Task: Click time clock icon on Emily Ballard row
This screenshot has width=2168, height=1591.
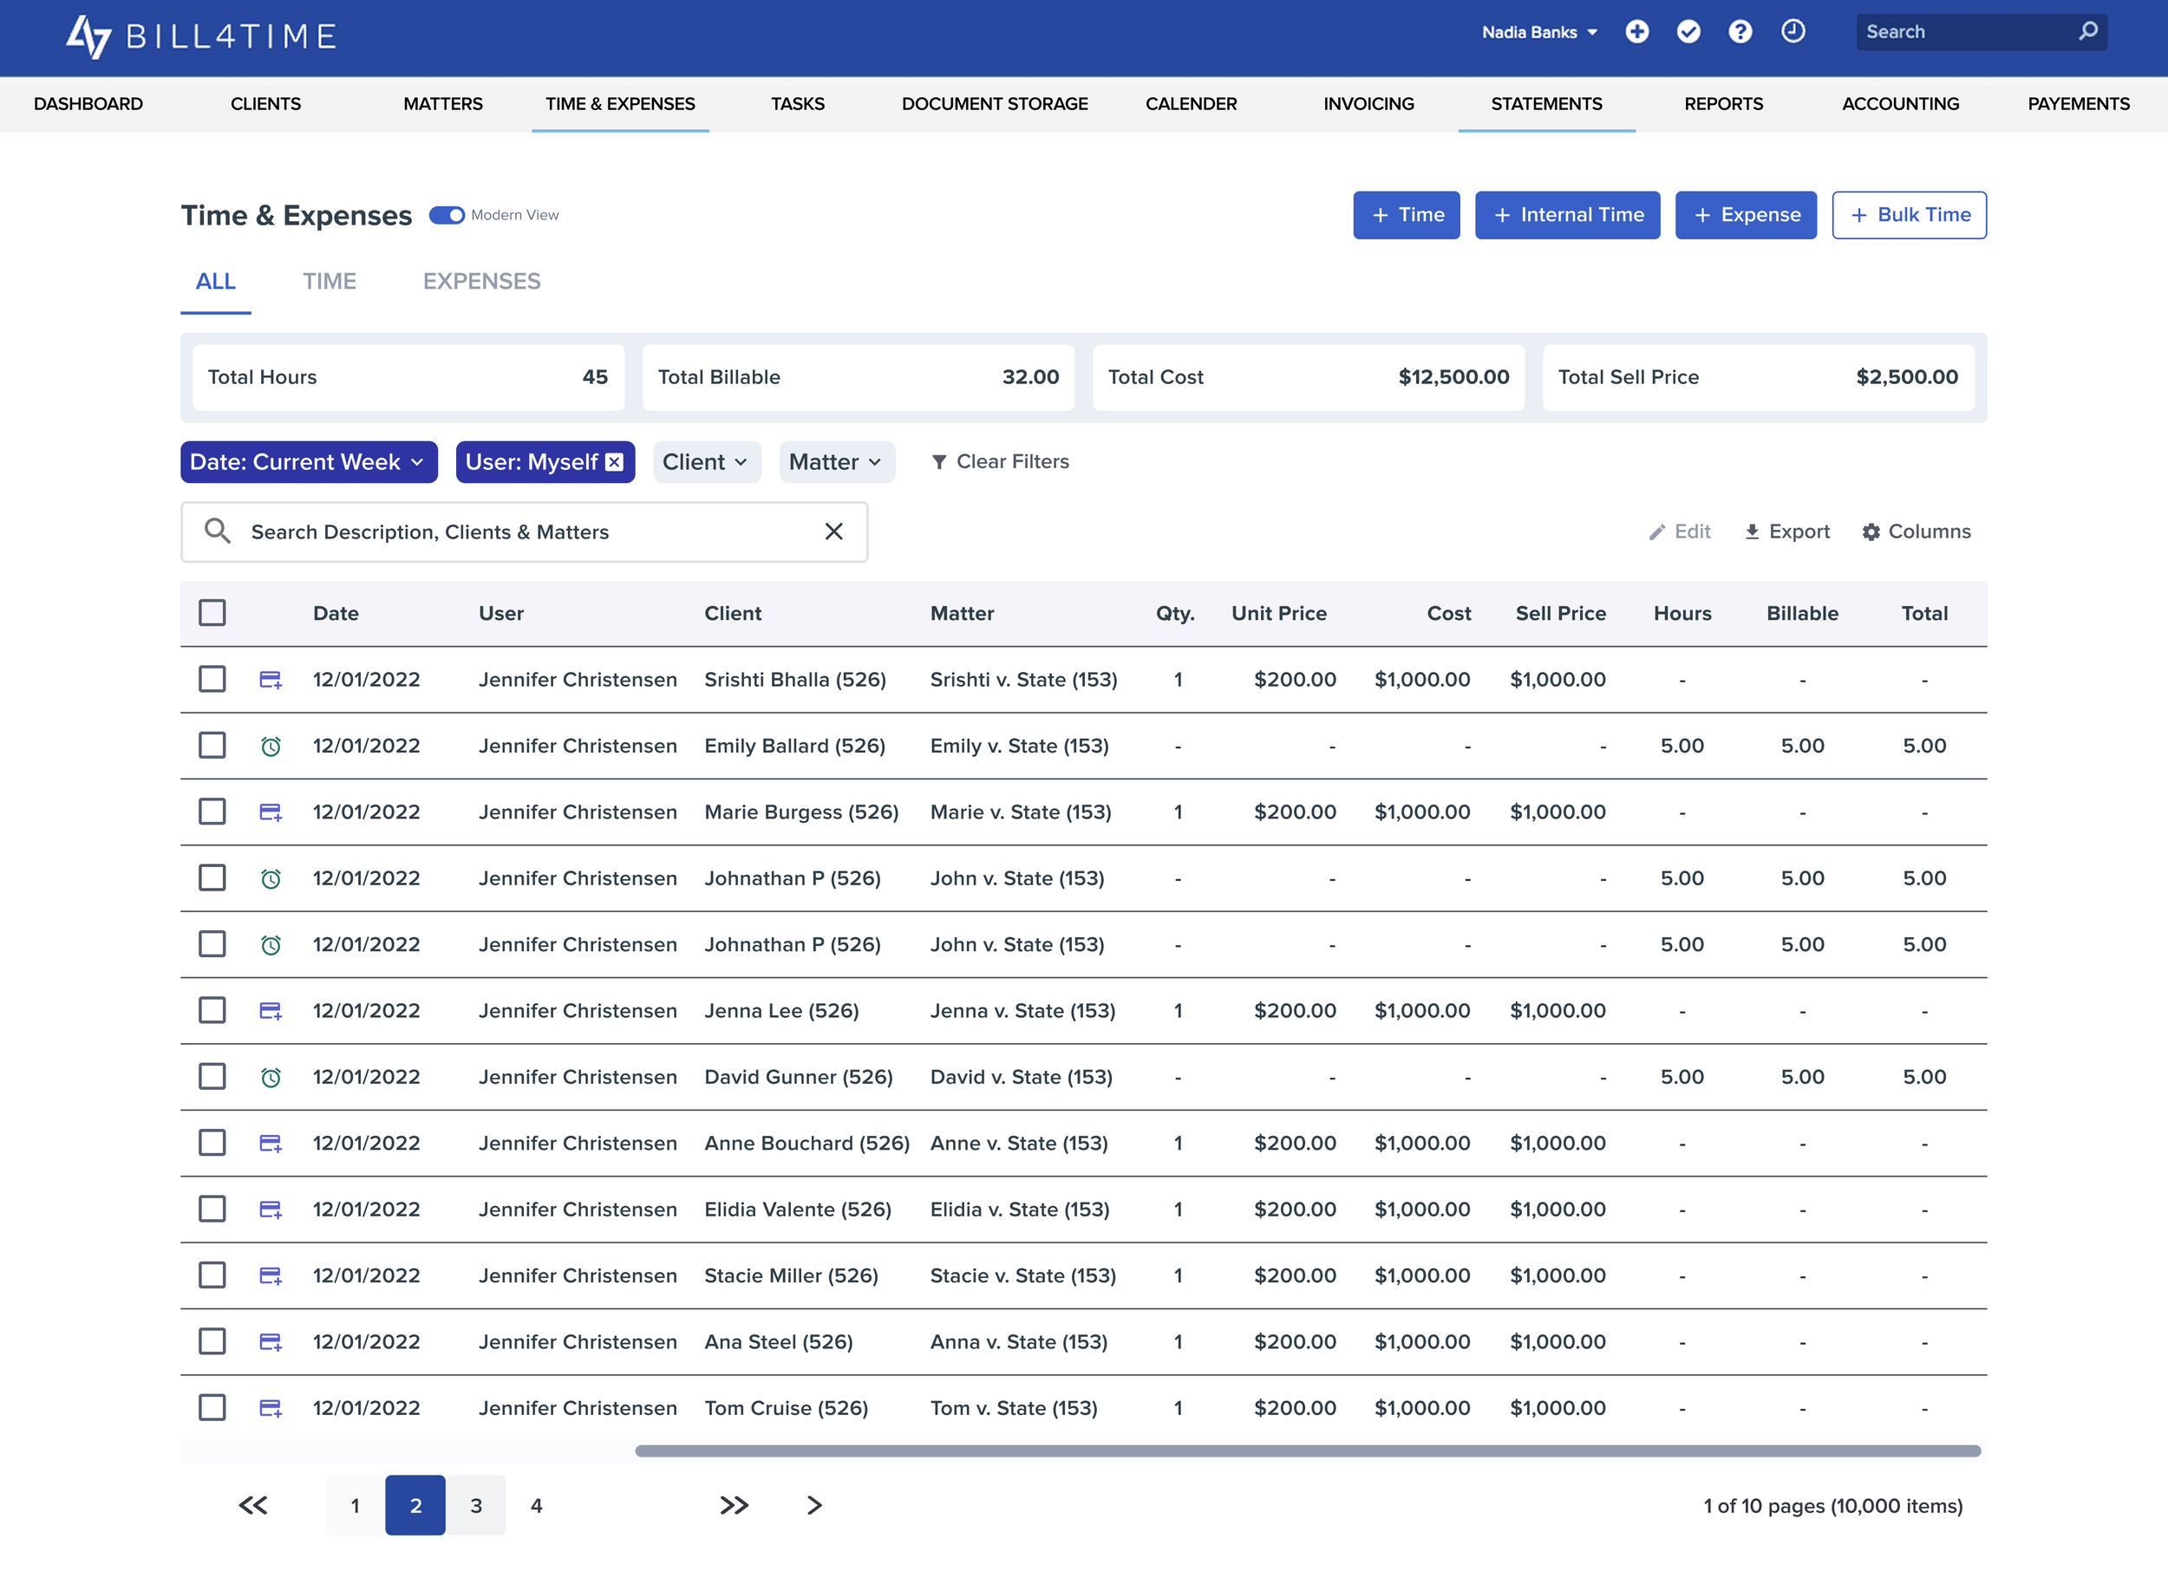Action: (271, 747)
